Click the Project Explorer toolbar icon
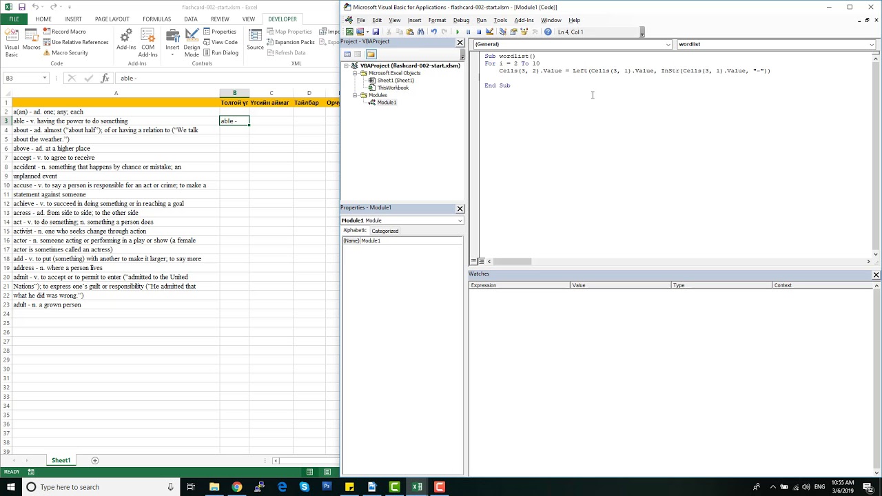 [502, 32]
